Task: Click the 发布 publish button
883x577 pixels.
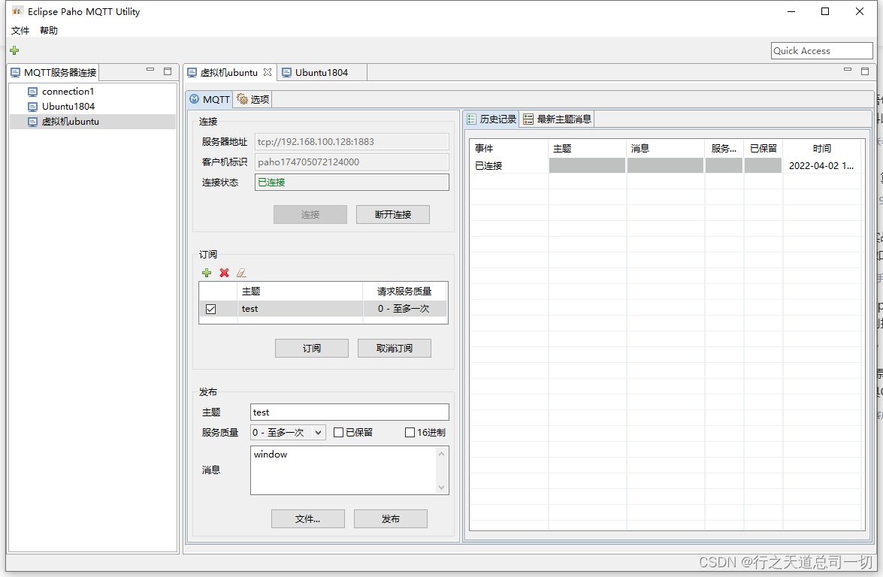Action: (x=391, y=519)
